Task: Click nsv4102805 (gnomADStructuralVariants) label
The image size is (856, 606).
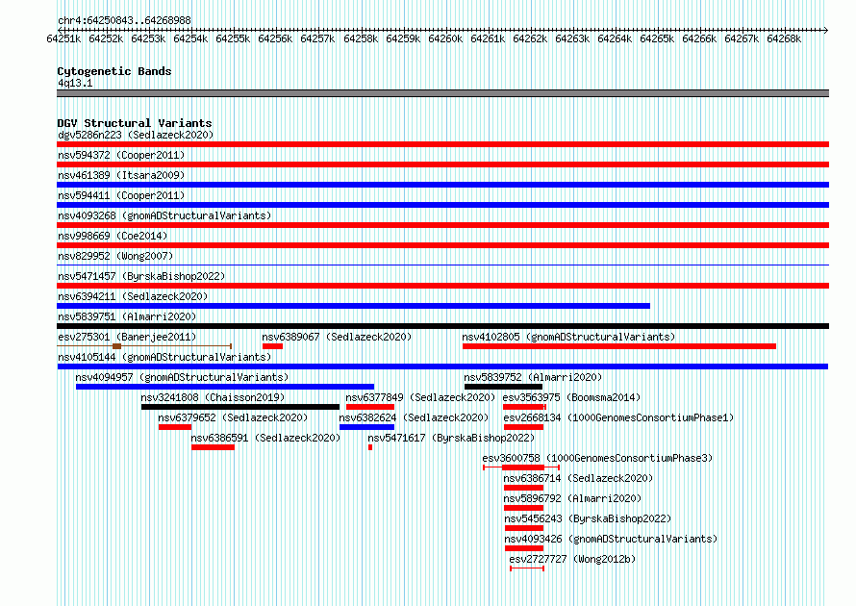Action: [x=568, y=337]
